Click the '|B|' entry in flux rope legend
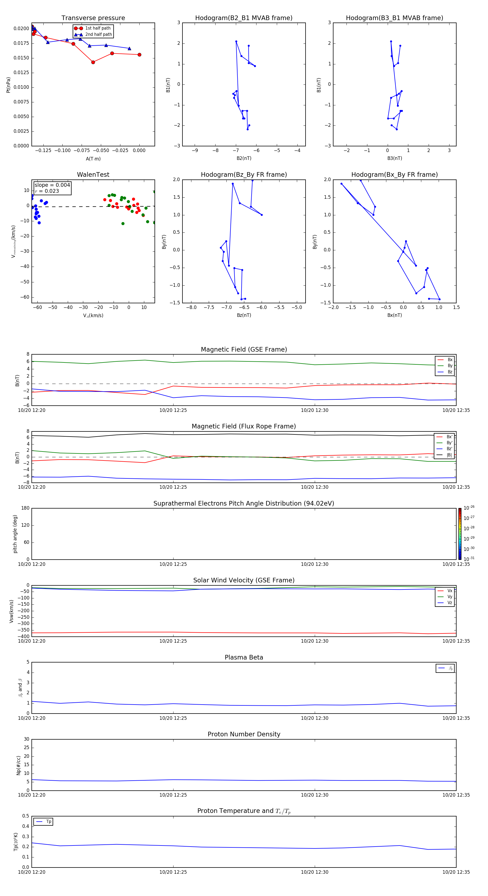Viewport: 488px width, 896px height. tap(445, 455)
